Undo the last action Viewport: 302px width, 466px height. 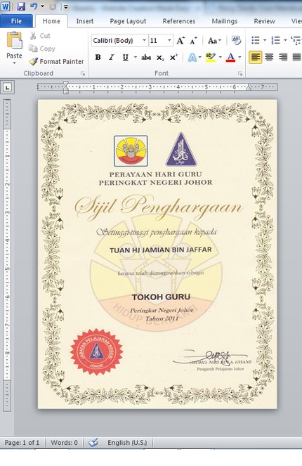click(x=34, y=6)
